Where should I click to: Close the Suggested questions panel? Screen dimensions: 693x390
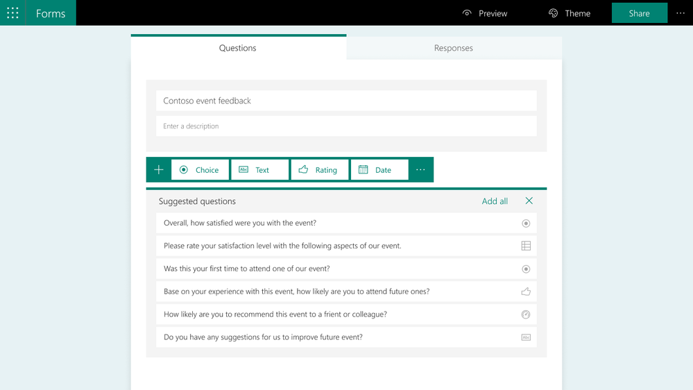[x=529, y=201]
